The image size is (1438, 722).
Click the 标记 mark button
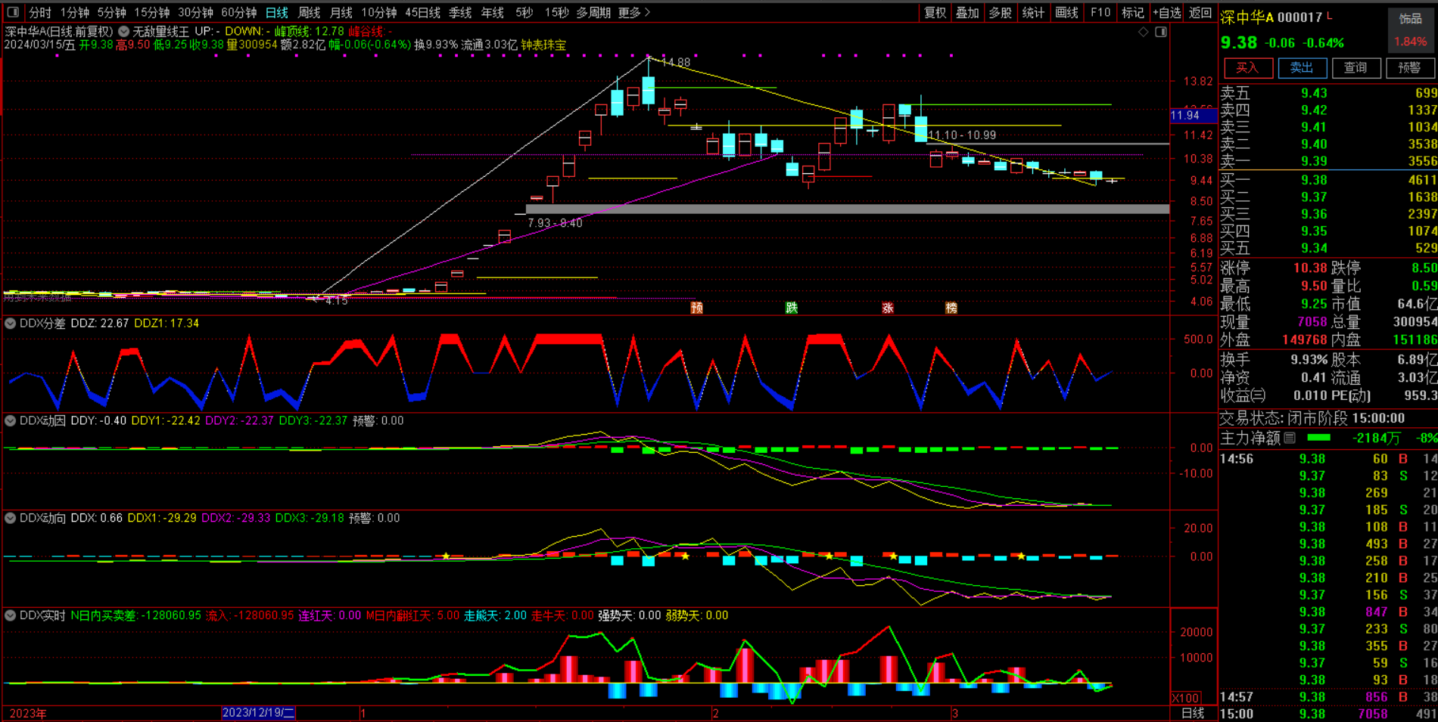tap(1133, 12)
